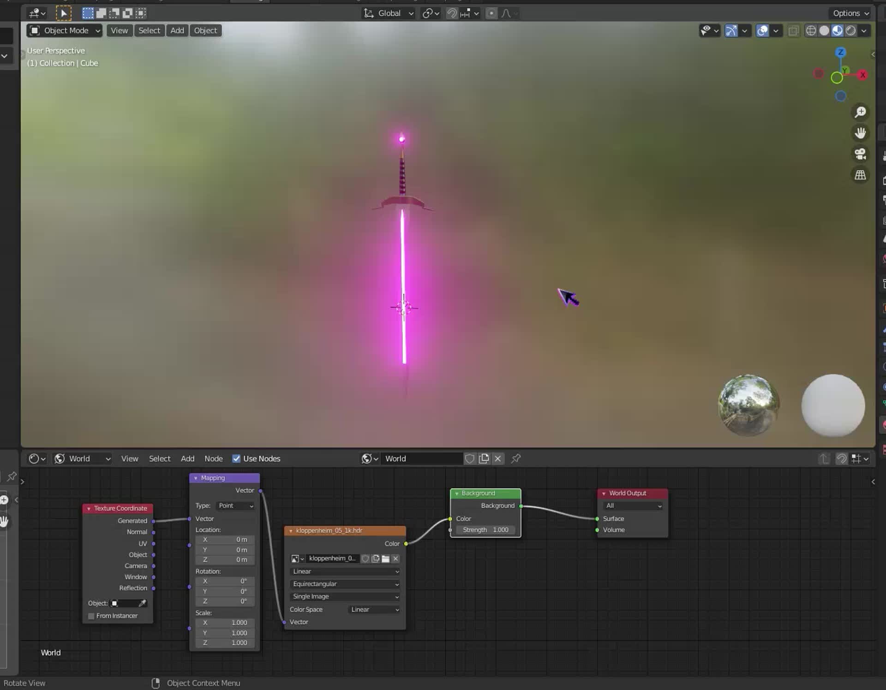The width and height of the screenshot is (886, 690).
Task: Activate the Zoom tool in viewport sidebar
Action: 860,112
